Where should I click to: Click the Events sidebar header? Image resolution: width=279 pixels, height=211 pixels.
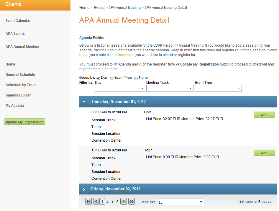pos(35,5)
